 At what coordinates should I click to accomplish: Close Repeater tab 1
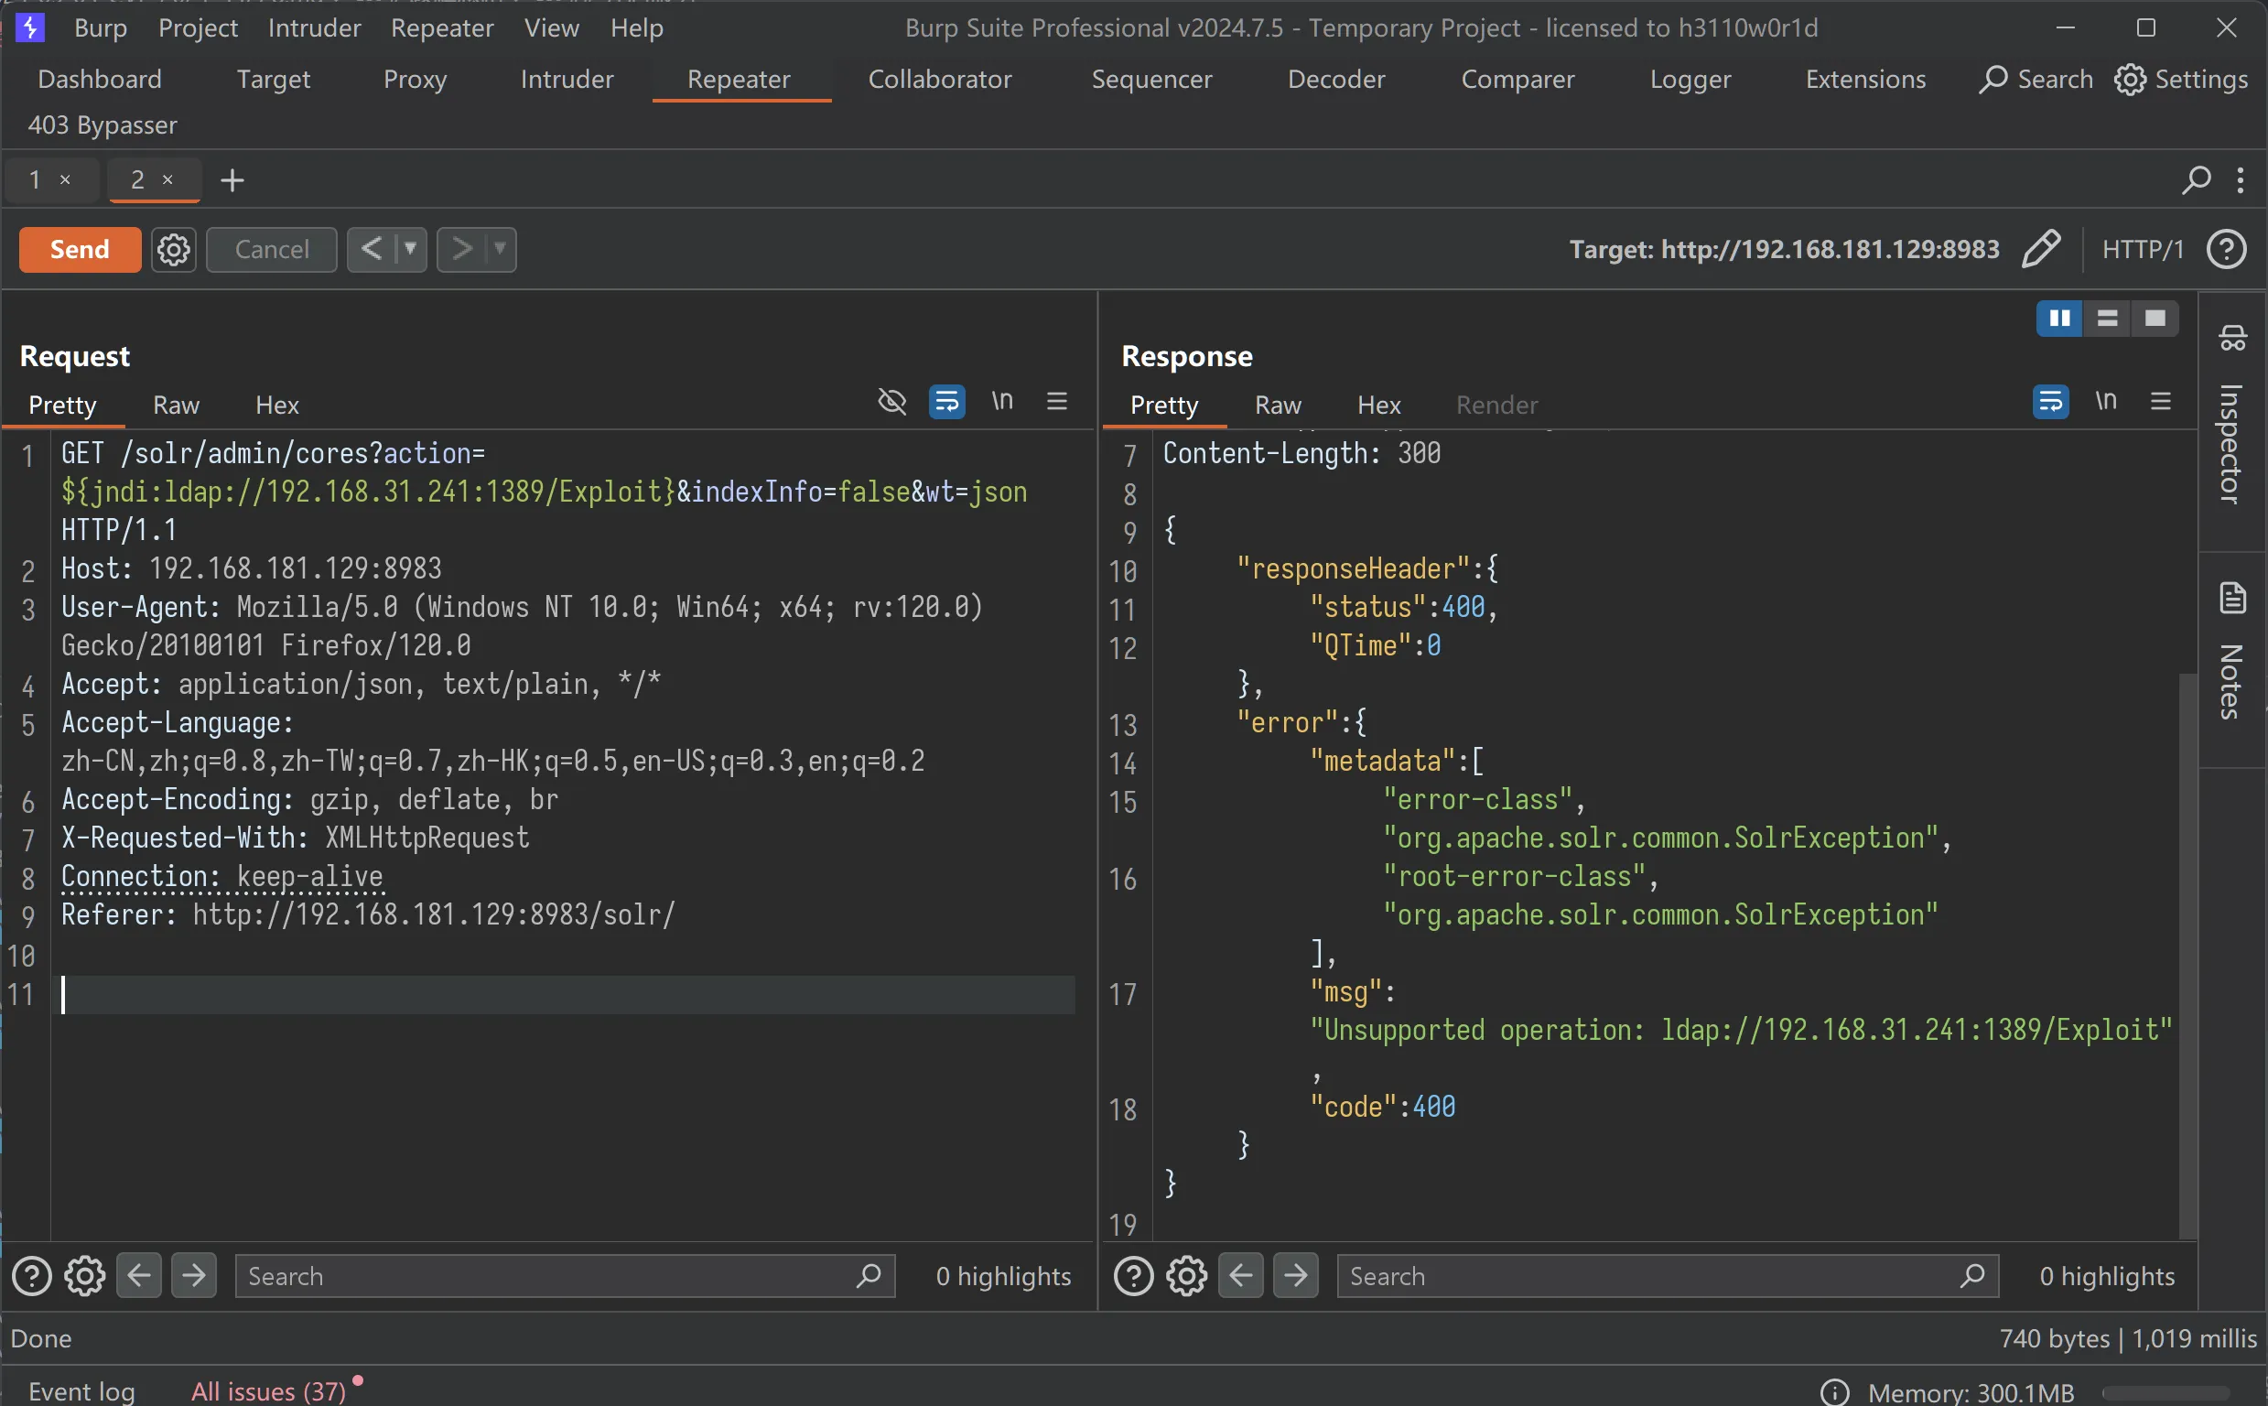pyautogui.click(x=65, y=179)
